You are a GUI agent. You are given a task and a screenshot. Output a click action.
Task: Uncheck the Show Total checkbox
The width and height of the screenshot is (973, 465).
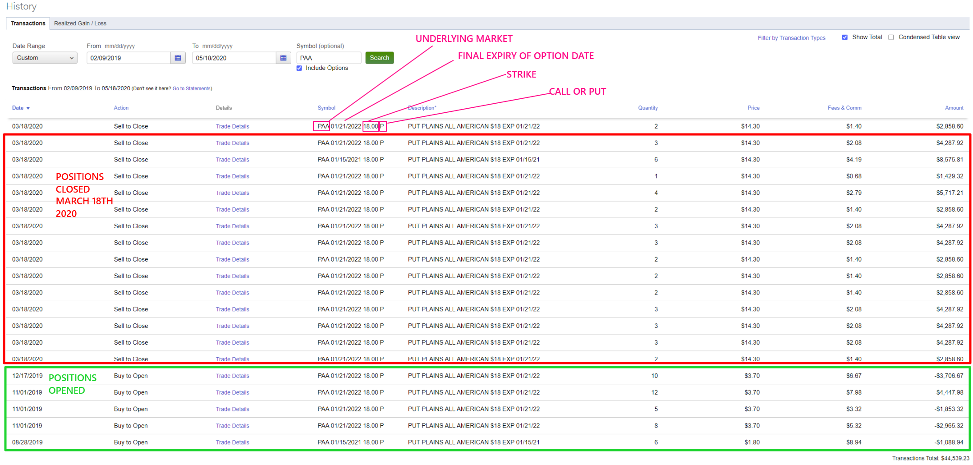[844, 37]
